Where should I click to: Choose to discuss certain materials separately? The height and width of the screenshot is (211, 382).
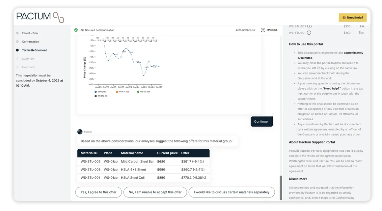point(232,192)
